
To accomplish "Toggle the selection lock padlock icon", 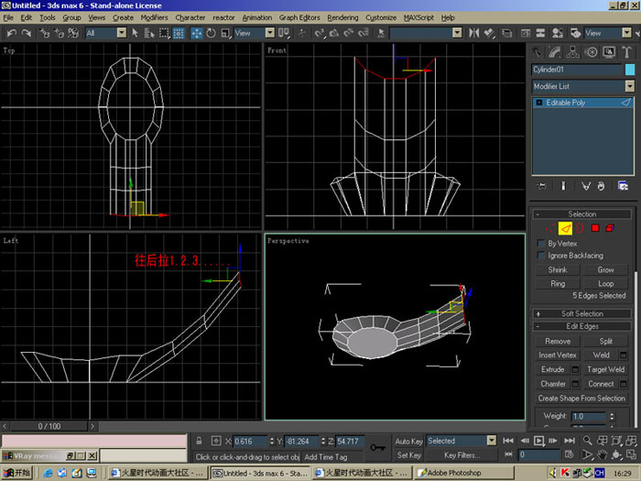I will coord(199,441).
